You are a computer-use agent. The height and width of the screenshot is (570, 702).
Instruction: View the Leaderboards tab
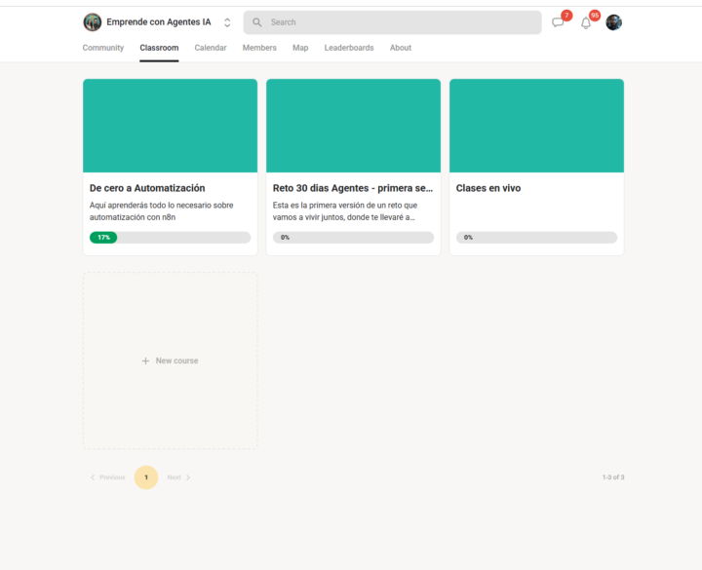(x=349, y=48)
